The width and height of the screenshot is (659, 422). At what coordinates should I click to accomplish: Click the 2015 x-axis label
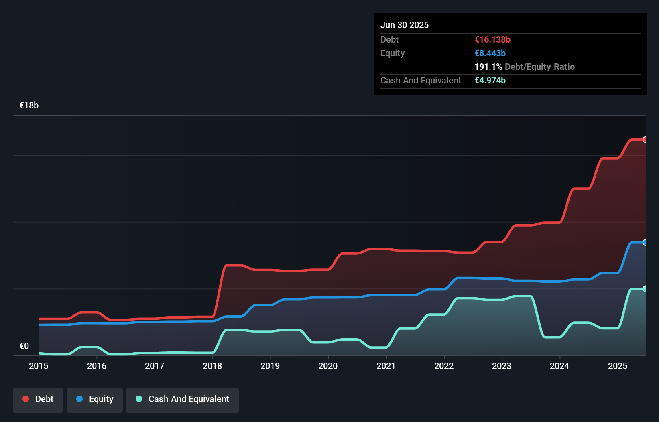[x=39, y=366]
